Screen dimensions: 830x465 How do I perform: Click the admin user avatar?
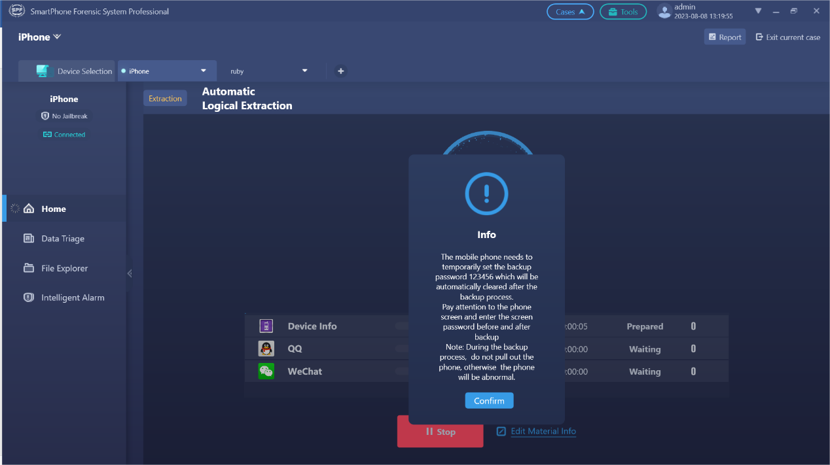click(x=664, y=11)
